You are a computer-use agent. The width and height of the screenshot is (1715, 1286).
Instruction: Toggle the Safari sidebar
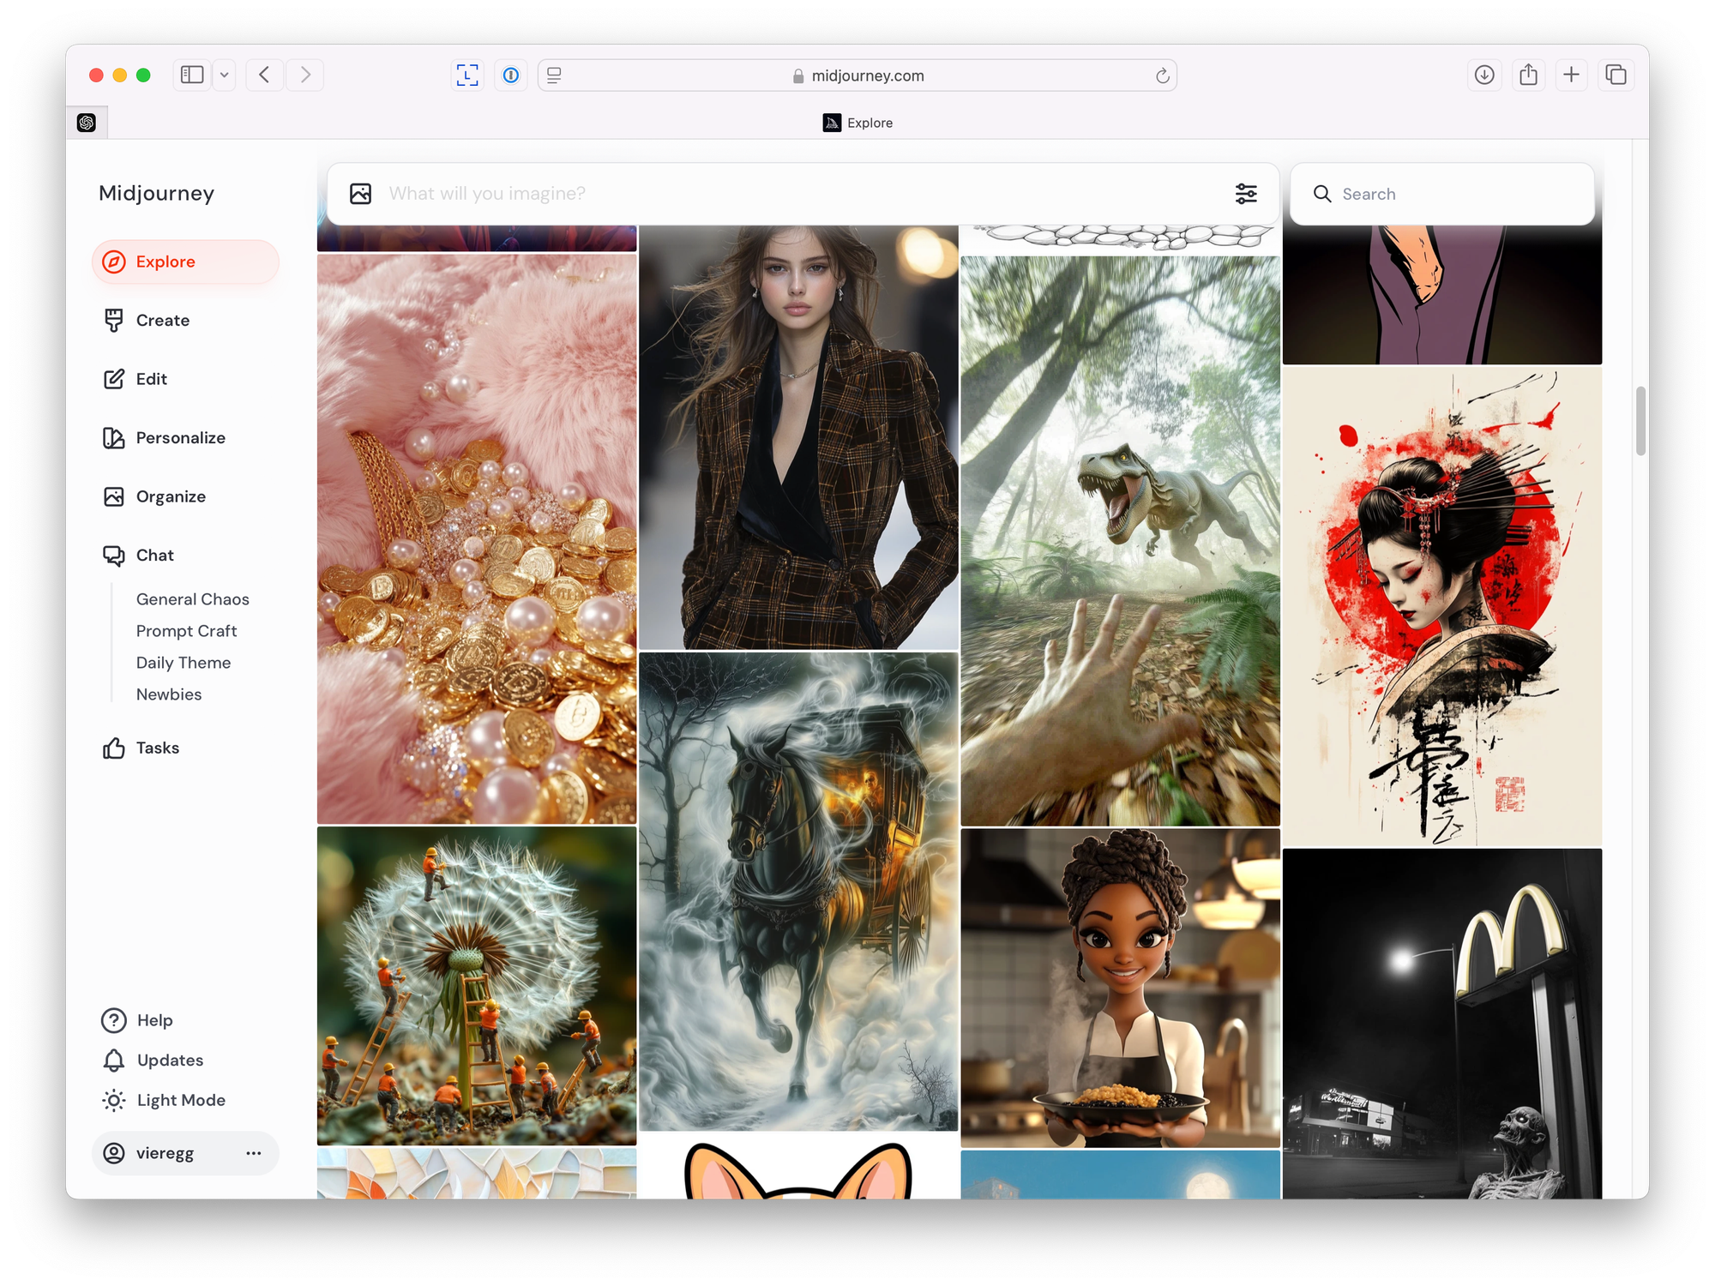(x=190, y=75)
